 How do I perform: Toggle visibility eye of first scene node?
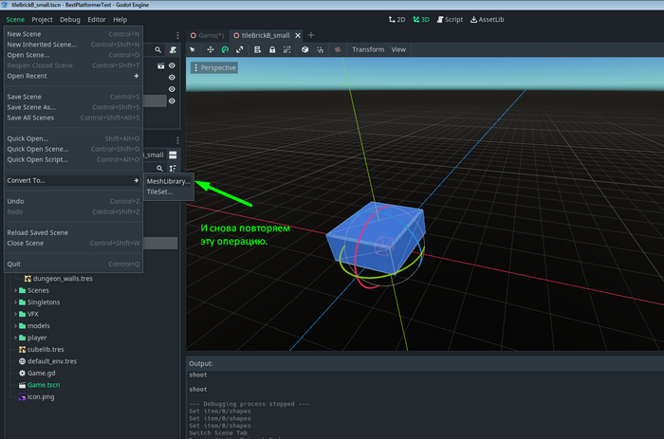pyautogui.click(x=173, y=65)
